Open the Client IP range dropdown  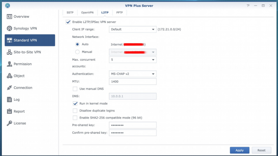pyautogui.click(x=133, y=29)
